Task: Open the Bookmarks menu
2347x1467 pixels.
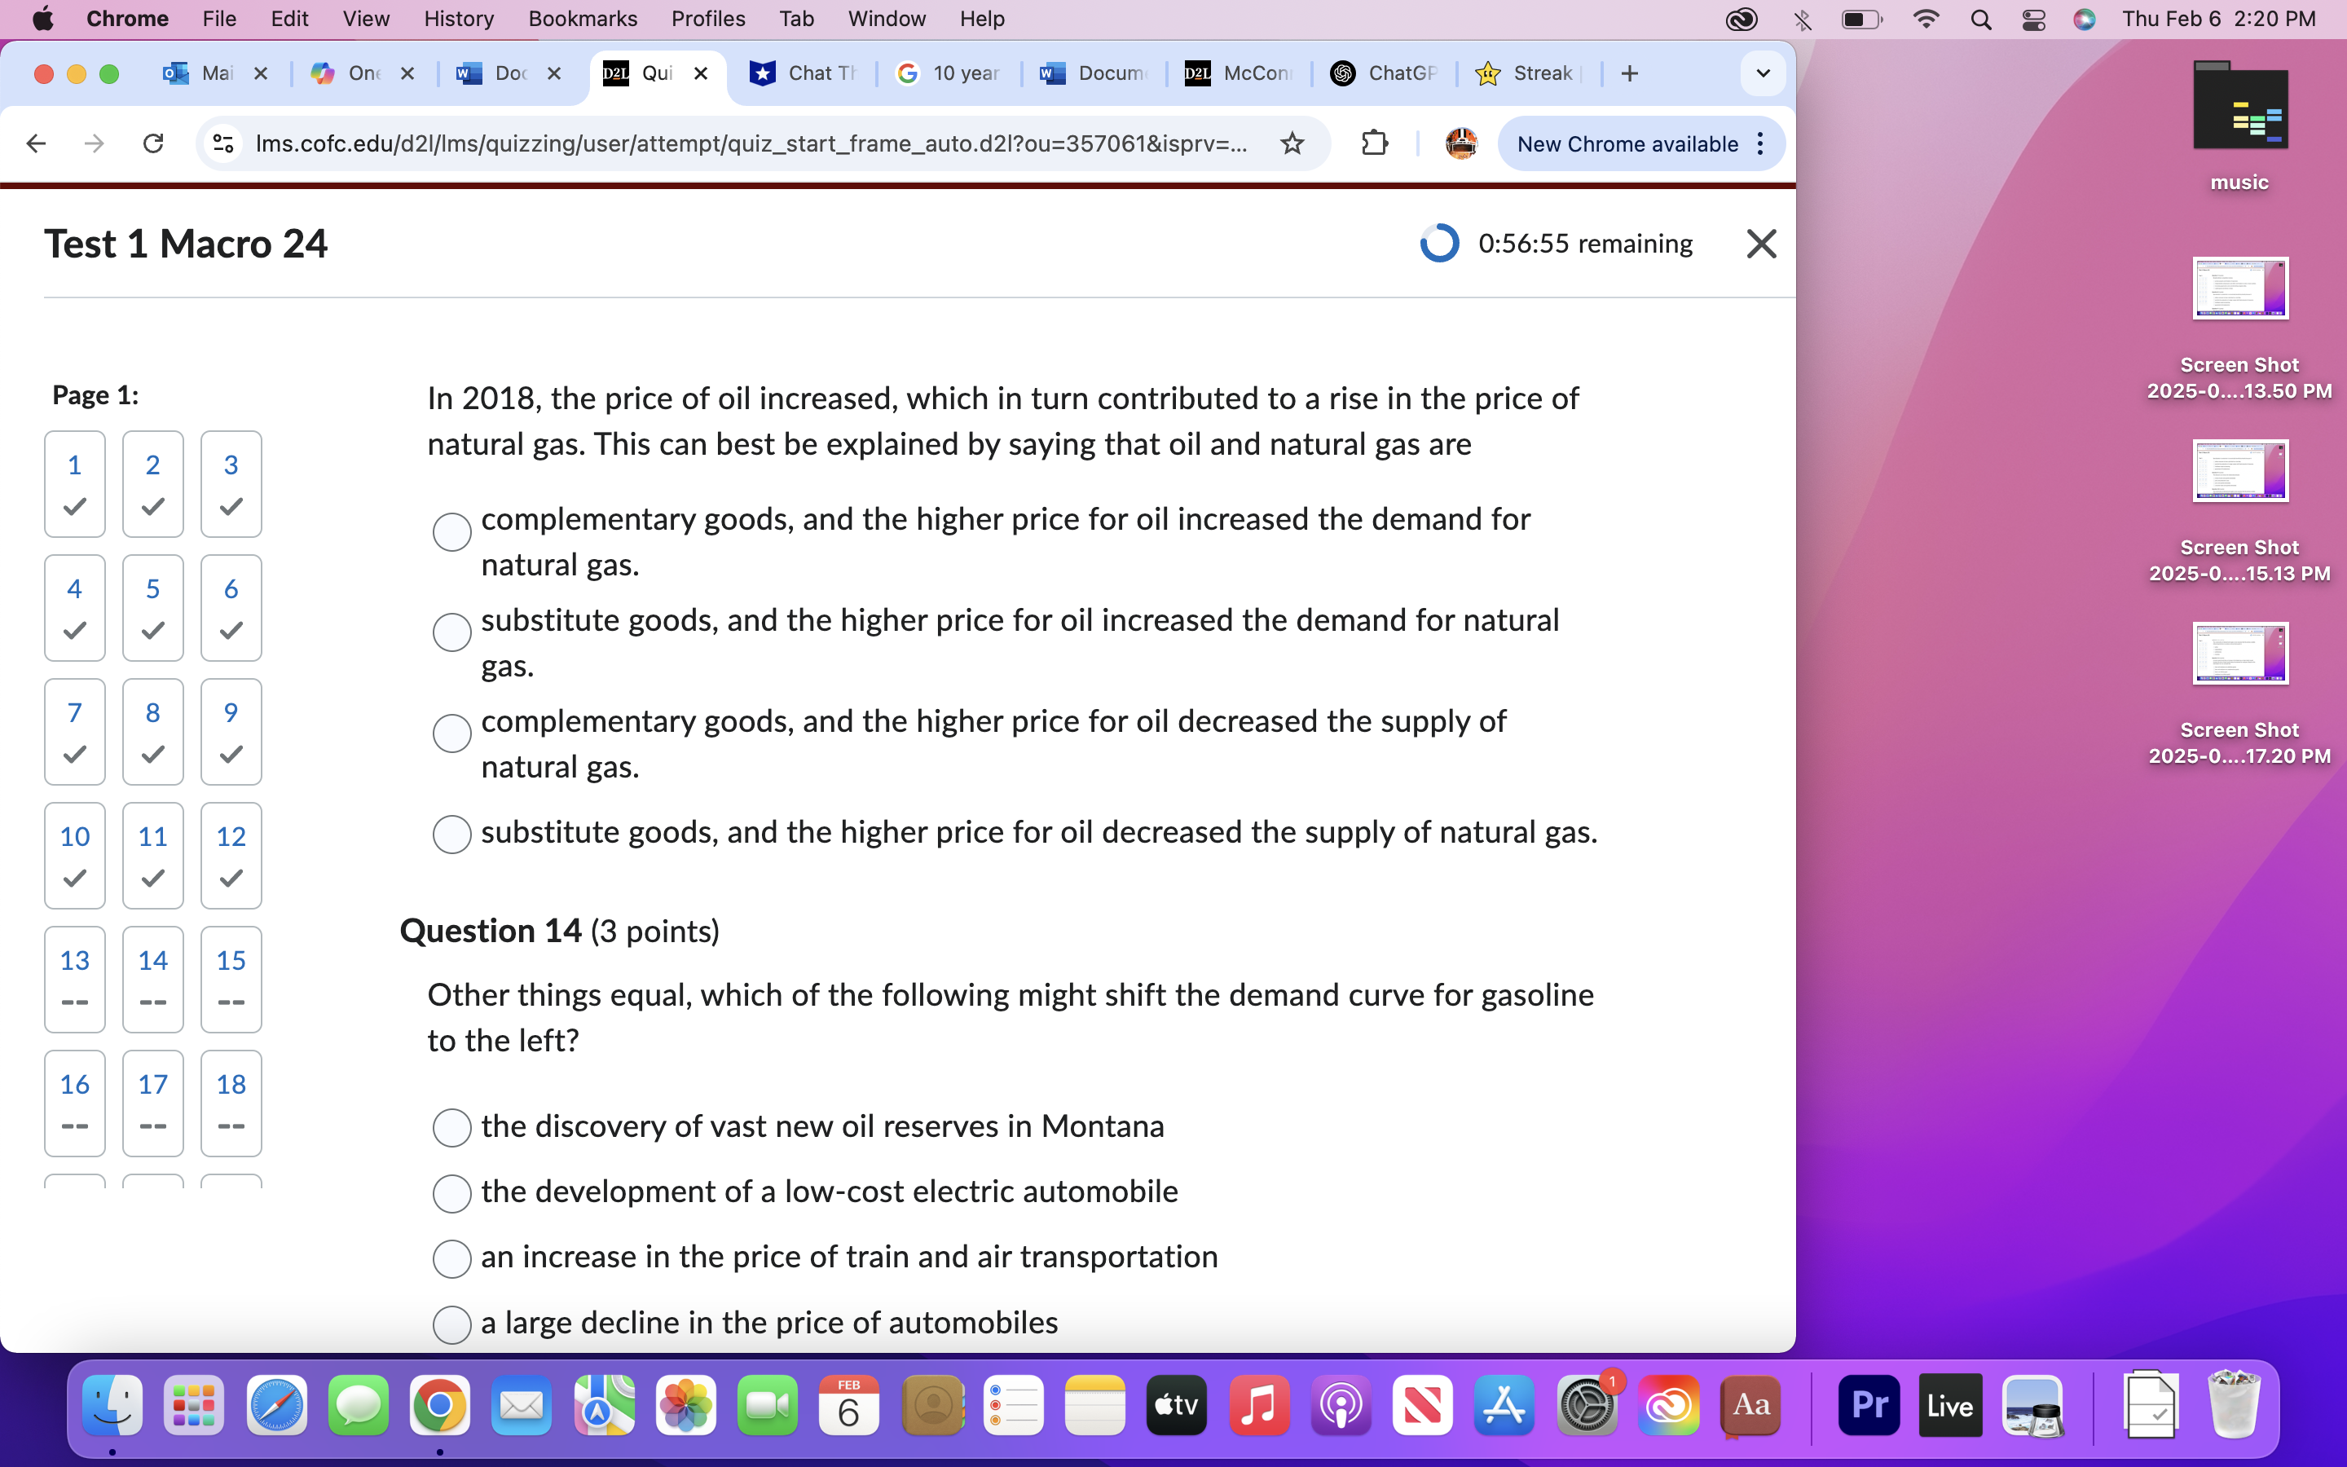Action: pyautogui.click(x=583, y=19)
